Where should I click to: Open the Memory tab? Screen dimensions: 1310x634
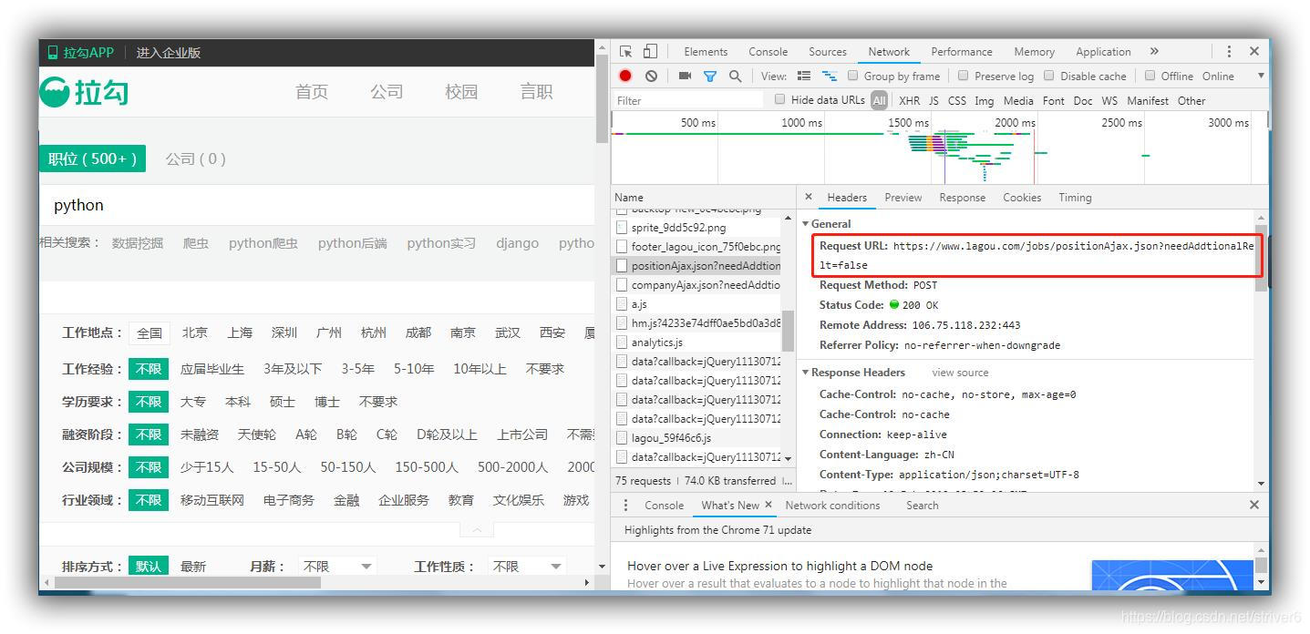1034,52
